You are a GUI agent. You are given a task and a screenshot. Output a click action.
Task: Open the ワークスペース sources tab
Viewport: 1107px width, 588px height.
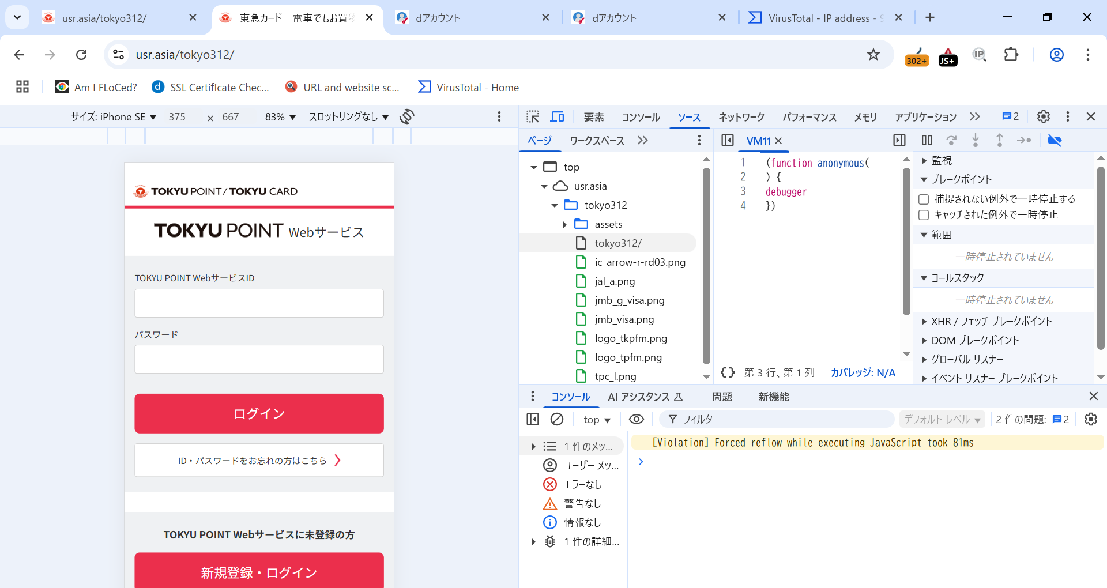597,141
